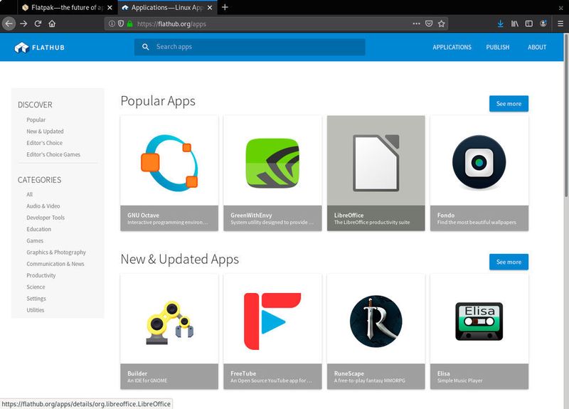
Task: Open the Library icon in toolbar
Action: [514, 24]
